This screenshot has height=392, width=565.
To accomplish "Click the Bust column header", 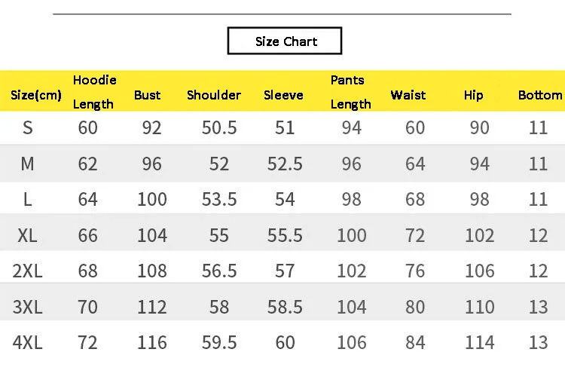I will [x=148, y=95].
